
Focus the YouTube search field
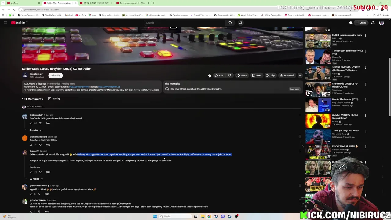pos(185,23)
